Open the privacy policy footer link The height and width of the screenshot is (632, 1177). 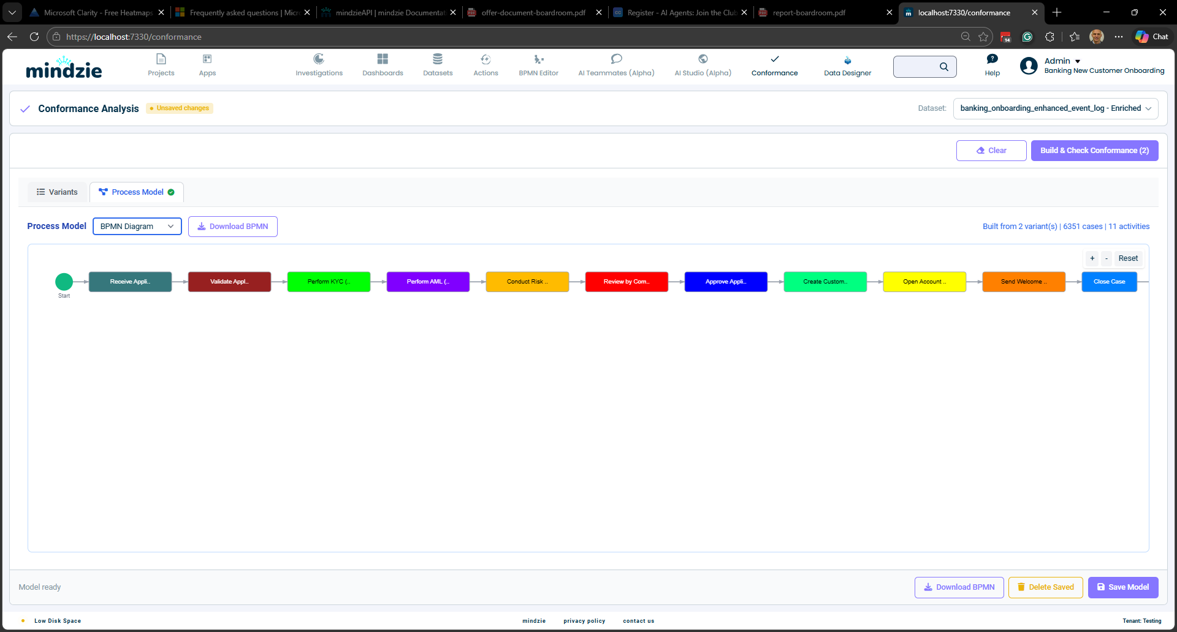point(584,621)
